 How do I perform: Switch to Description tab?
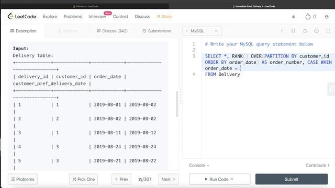coord(23,31)
